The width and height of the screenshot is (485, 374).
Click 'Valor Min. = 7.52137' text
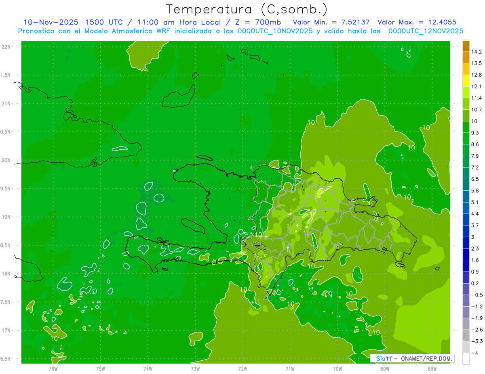331,22
